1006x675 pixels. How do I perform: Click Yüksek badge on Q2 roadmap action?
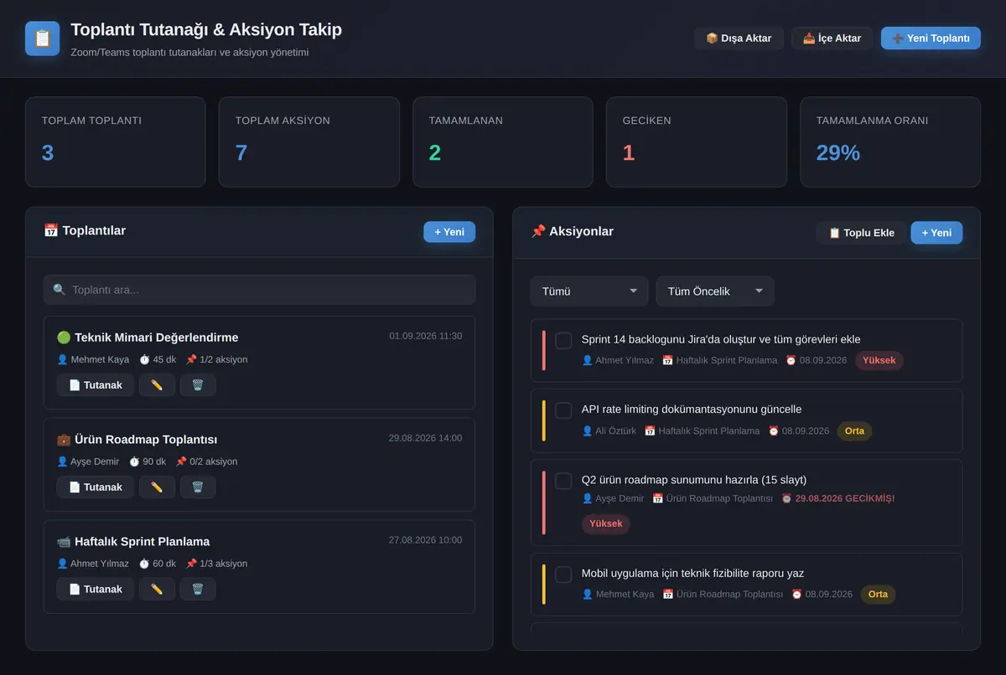pyautogui.click(x=606, y=524)
